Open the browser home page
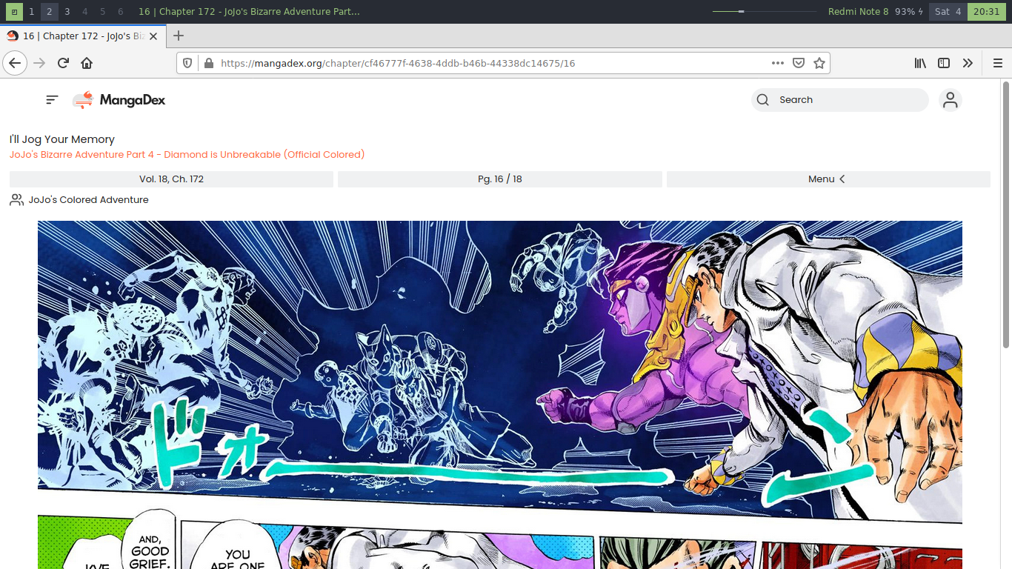Viewport: 1012px width, 569px height. point(87,63)
